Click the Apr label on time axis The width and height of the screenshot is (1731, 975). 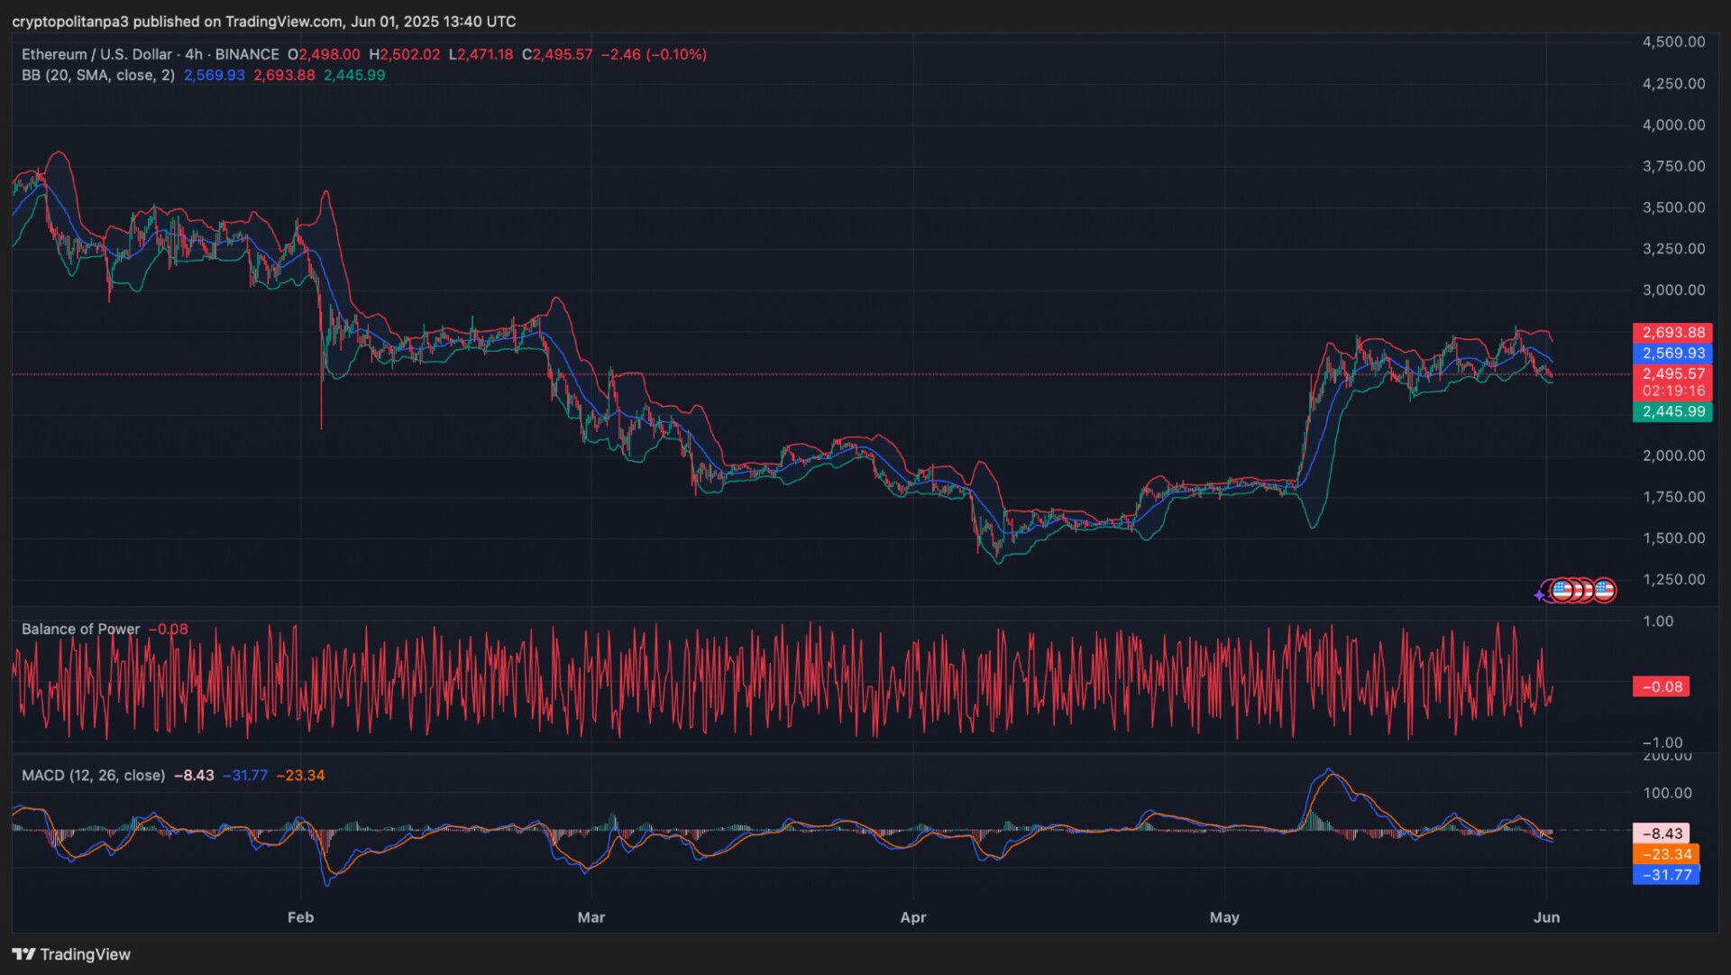(x=913, y=917)
